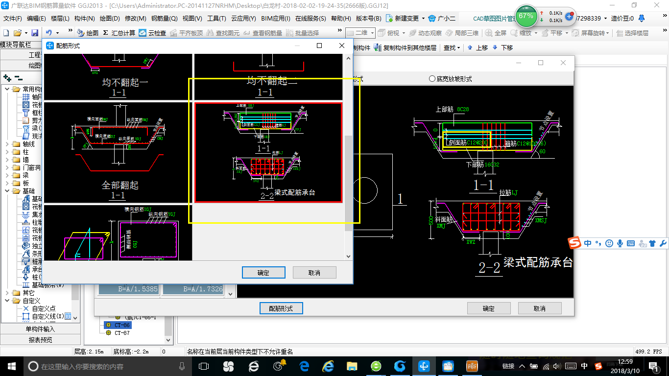Viewport: 669px width, 376px height.
Task: Select 梁式配筋承台 reinforcement thumbnail
Action: pyautogui.click(x=268, y=152)
